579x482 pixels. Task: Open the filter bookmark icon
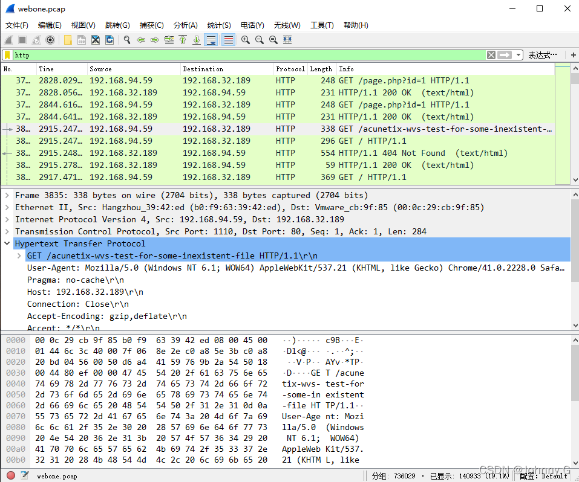pos(7,56)
